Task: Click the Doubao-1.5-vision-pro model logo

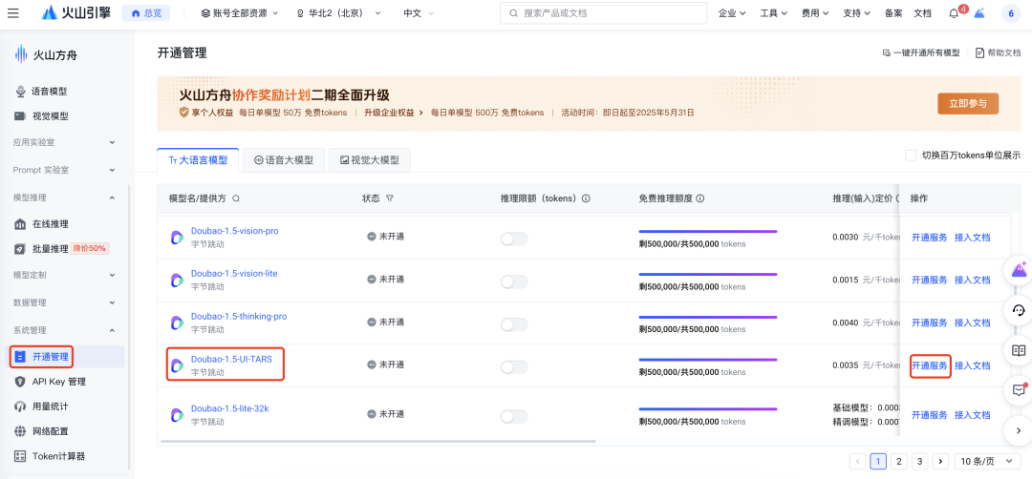Action: (x=177, y=238)
